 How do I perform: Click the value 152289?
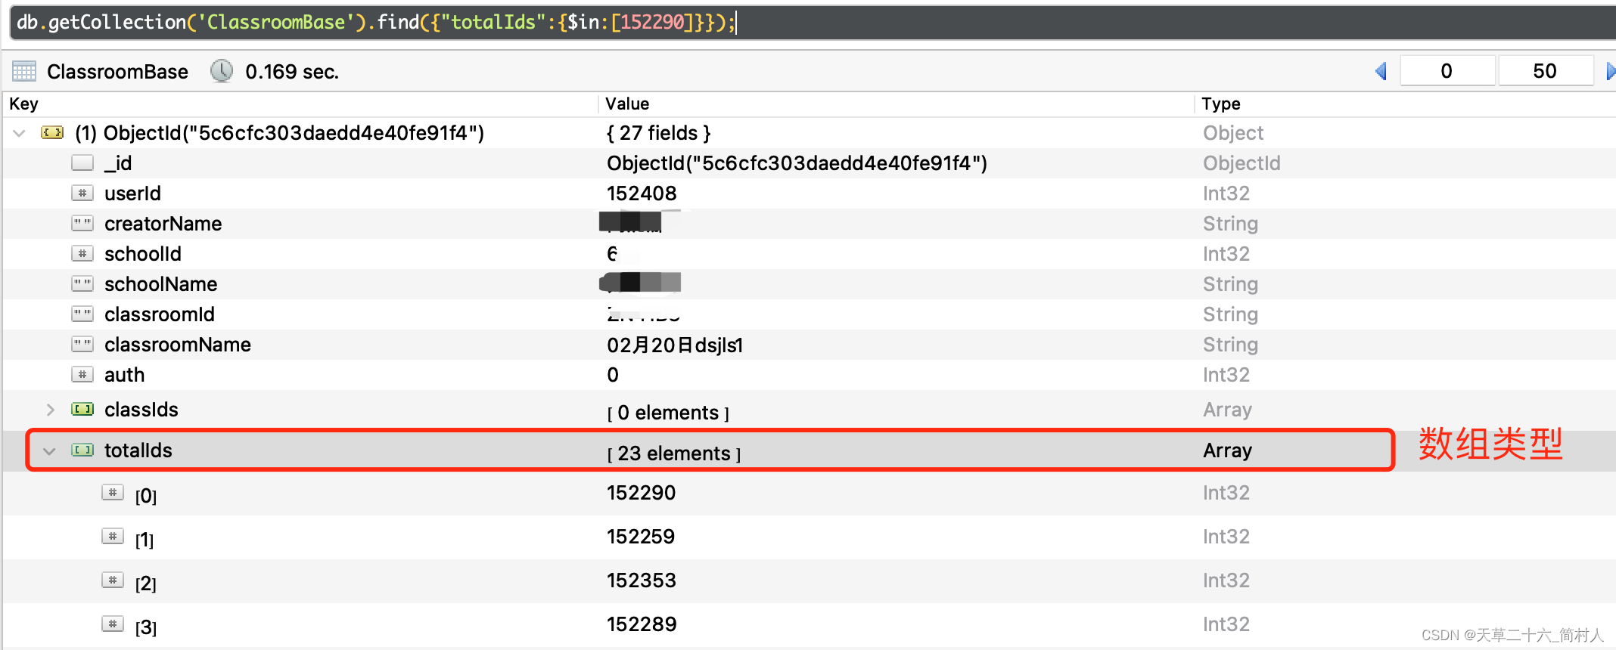642,624
